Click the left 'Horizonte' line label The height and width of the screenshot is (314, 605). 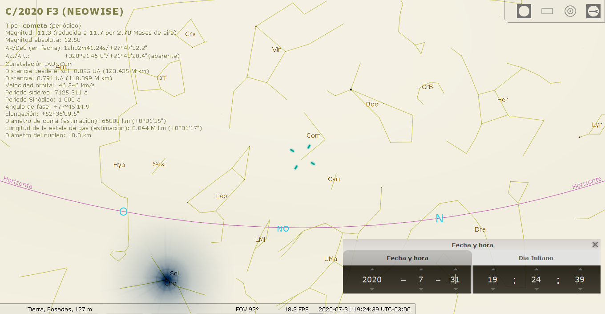pos(18,183)
